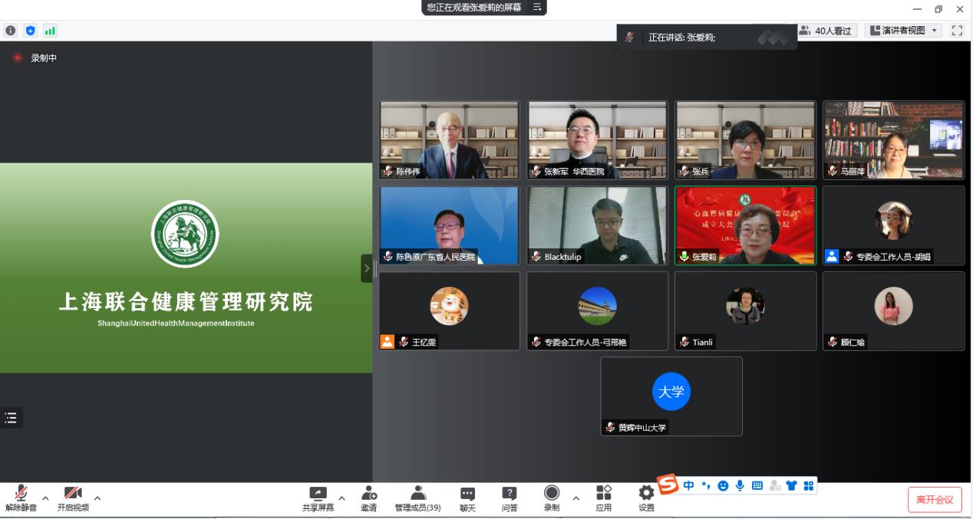This screenshot has width=973, height=519.
Task: Select 黄辉中山大学 participant tile
Action: [671, 396]
